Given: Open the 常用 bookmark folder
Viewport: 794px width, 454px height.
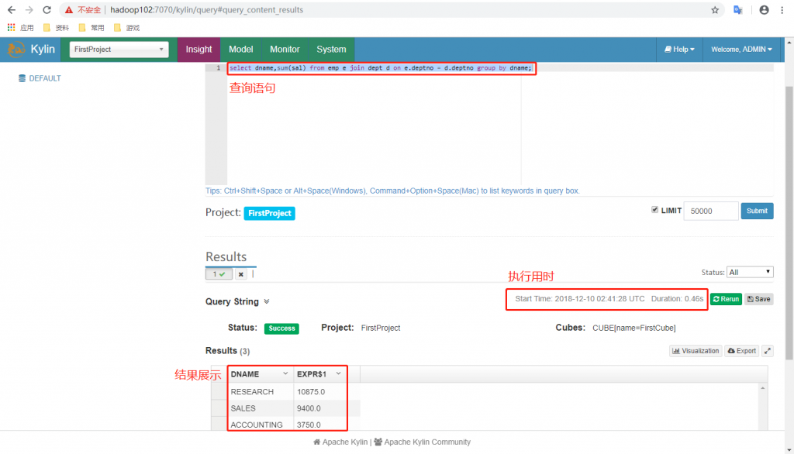Looking at the screenshot, I should point(91,27).
